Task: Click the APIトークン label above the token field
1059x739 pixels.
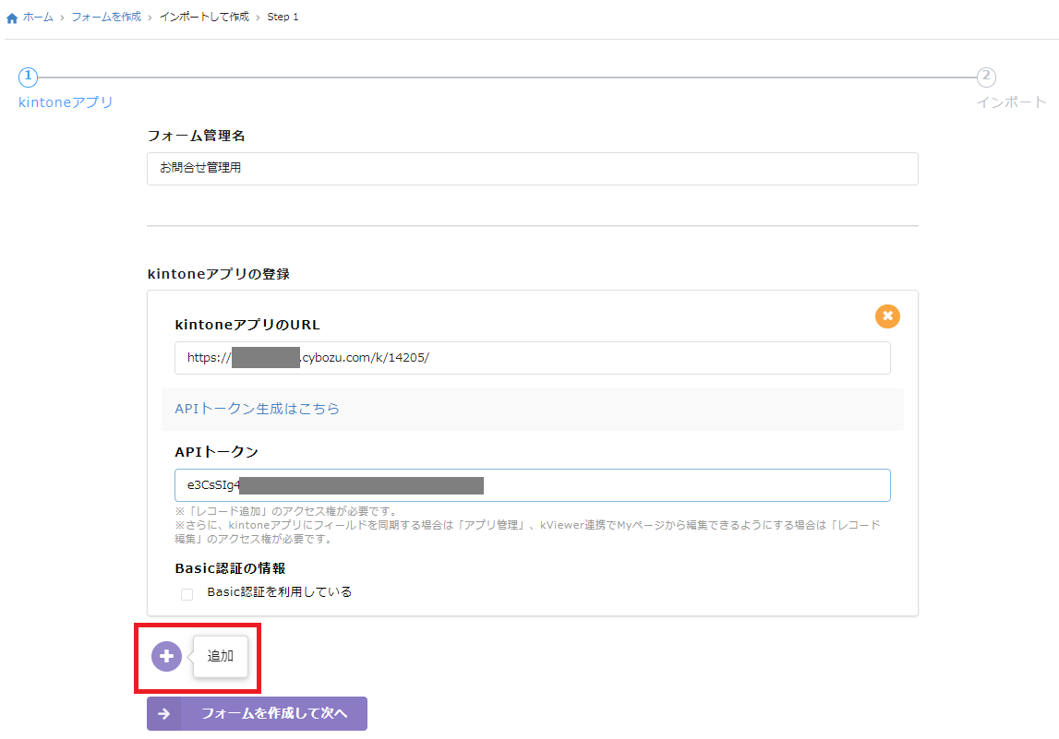Action: (217, 452)
